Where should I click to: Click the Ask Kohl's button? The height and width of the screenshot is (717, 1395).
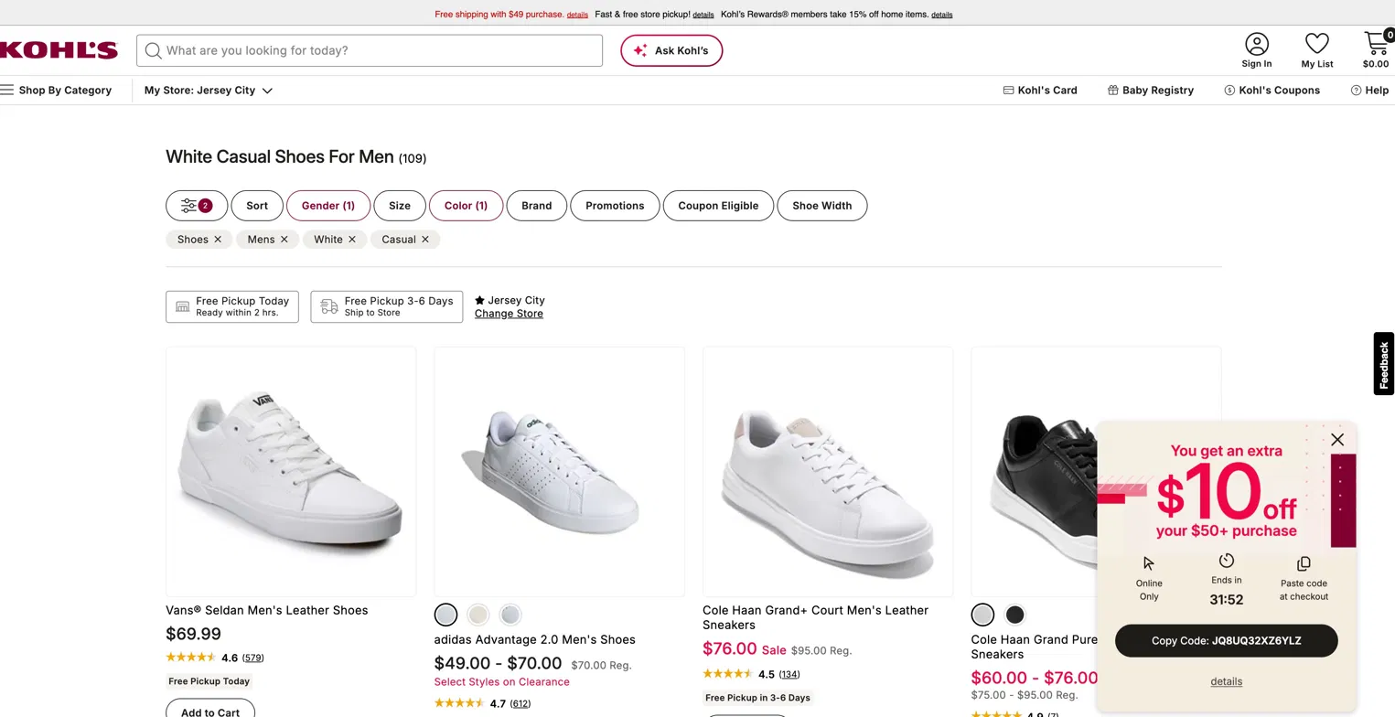click(x=671, y=50)
